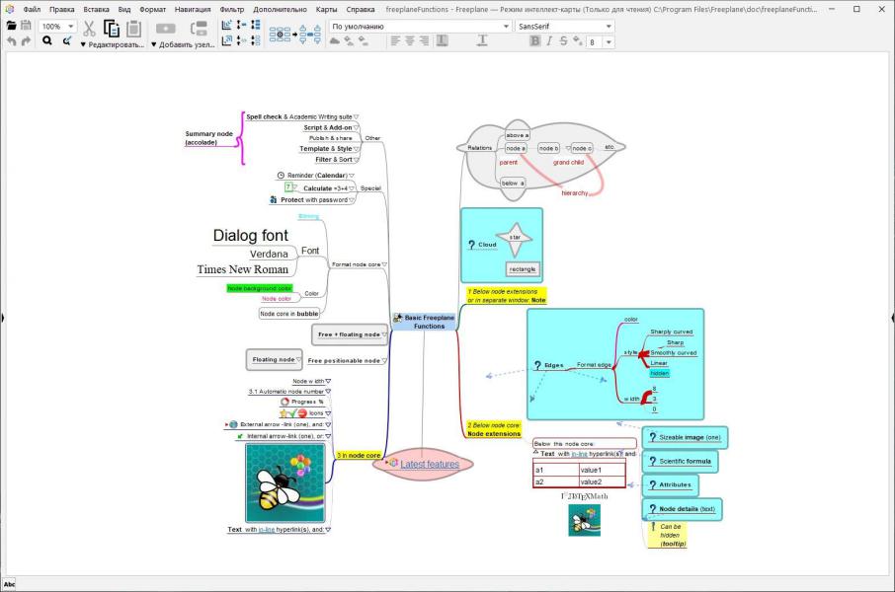The height and width of the screenshot is (592, 895).
Task: Click the italic I formatting icon
Action: 549,41
